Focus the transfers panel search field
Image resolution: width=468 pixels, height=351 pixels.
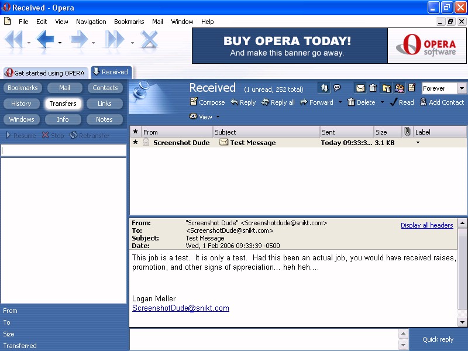coord(64,150)
